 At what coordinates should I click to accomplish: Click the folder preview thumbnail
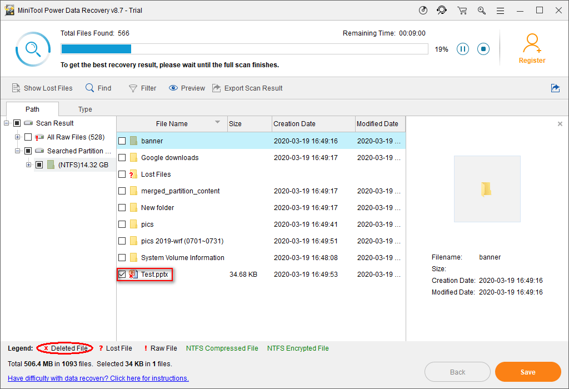pos(487,189)
